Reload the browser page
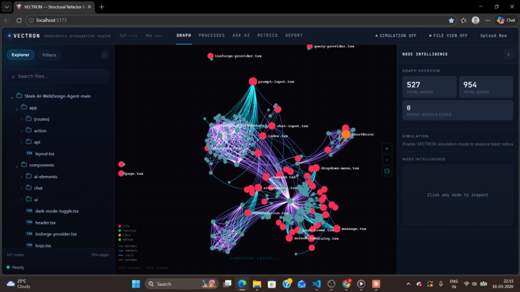520x292 pixels. coord(19,20)
